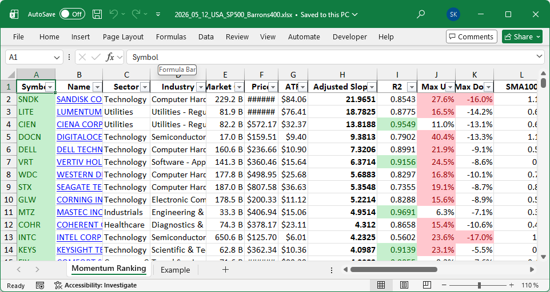
Task: Expand the formula bar chevron
Action: tap(540, 56)
